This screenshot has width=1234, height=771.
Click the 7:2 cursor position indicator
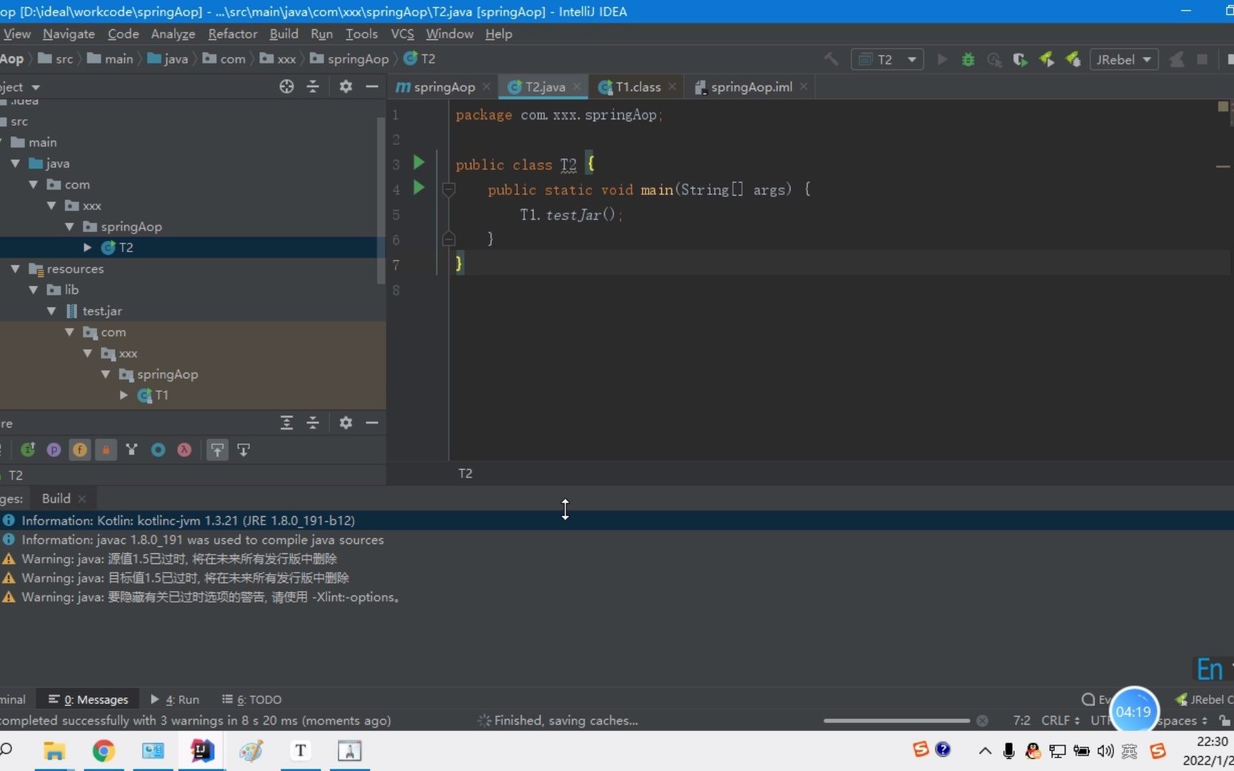pos(1021,720)
